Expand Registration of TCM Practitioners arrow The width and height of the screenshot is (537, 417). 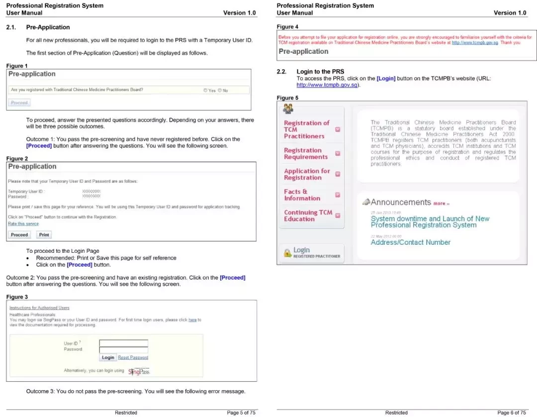coord(338,129)
